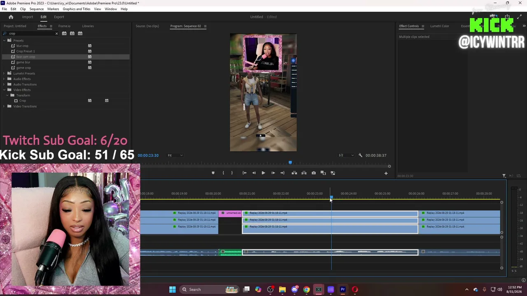The width and height of the screenshot is (527, 296).
Task: Open the Program: Sequence 02 panel menu
Action: 205,26
